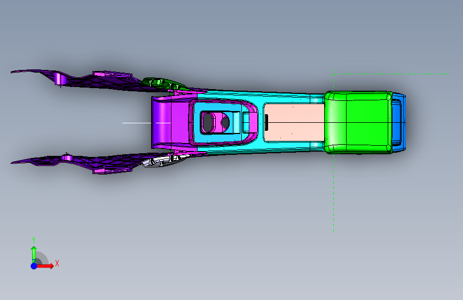Select the dark green bracket at top
This screenshot has height=300, width=463.
point(164,83)
